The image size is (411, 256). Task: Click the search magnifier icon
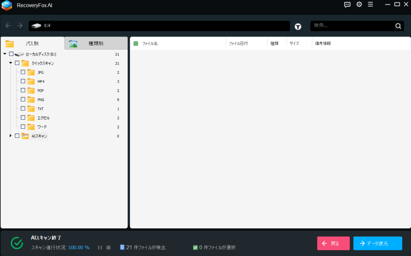[398, 26]
